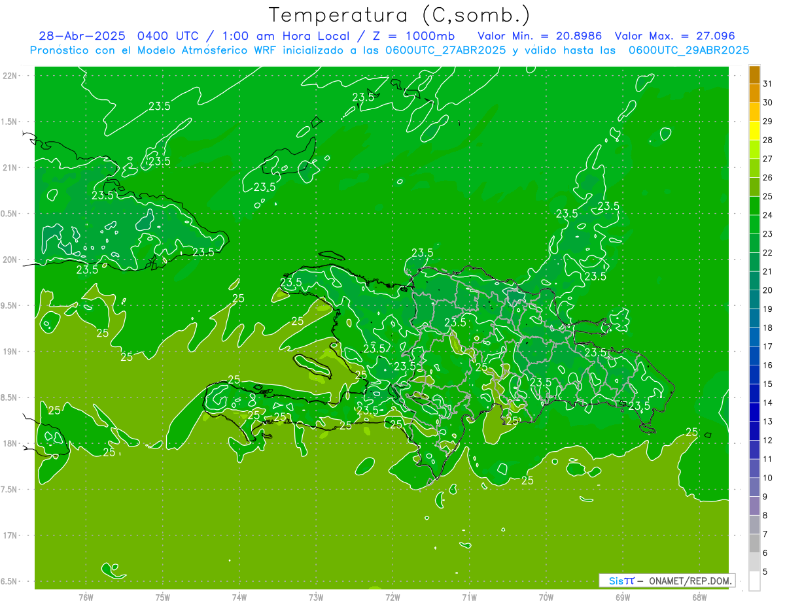
Task: Click the "ONAMET/REP.DOM." credit text
Action: (x=689, y=581)
